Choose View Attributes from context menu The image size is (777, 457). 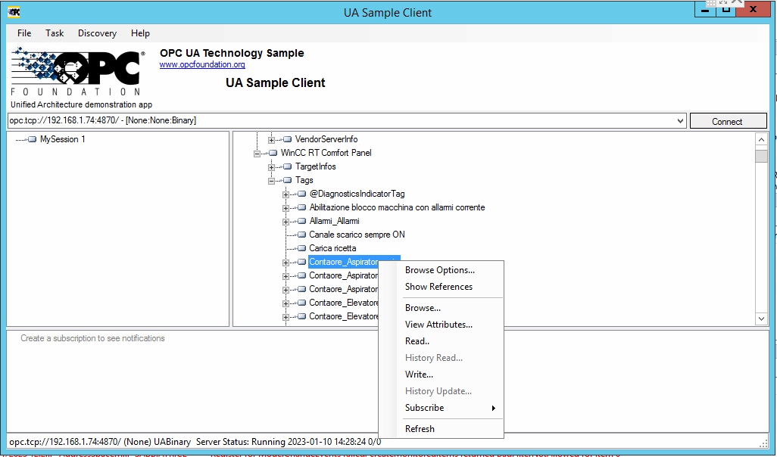438,325
